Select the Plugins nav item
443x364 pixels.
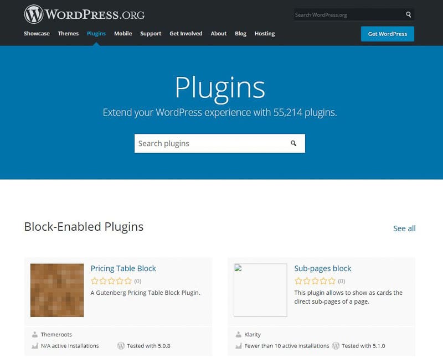tap(96, 34)
